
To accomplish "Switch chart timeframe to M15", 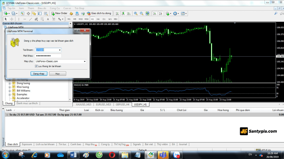I will pyautogui.click(x=81, y=19).
